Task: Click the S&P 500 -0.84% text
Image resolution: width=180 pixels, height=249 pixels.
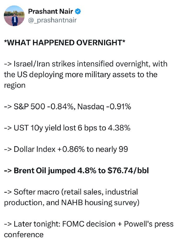Action: pos(44,106)
